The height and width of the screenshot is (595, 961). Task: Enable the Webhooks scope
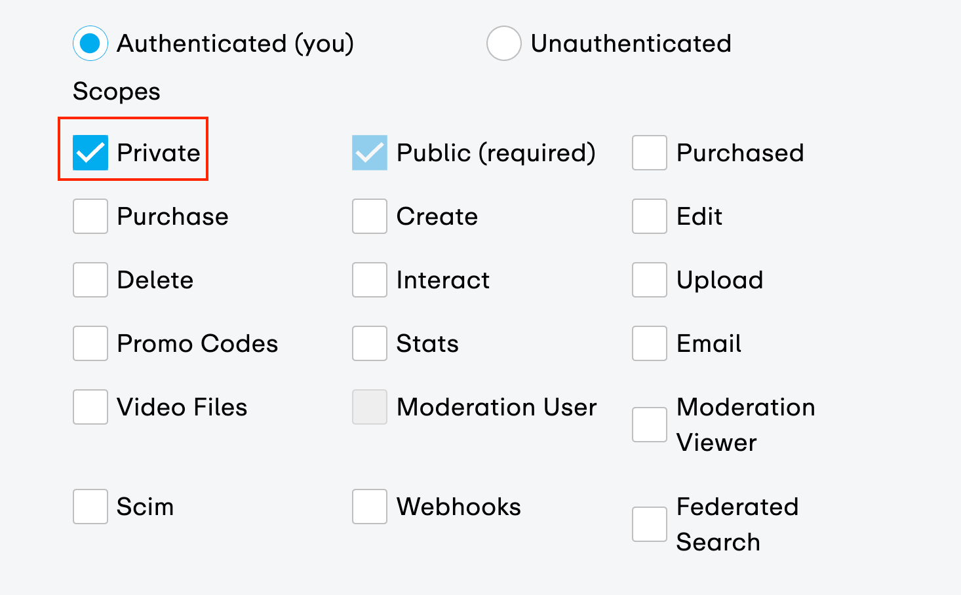click(x=369, y=506)
